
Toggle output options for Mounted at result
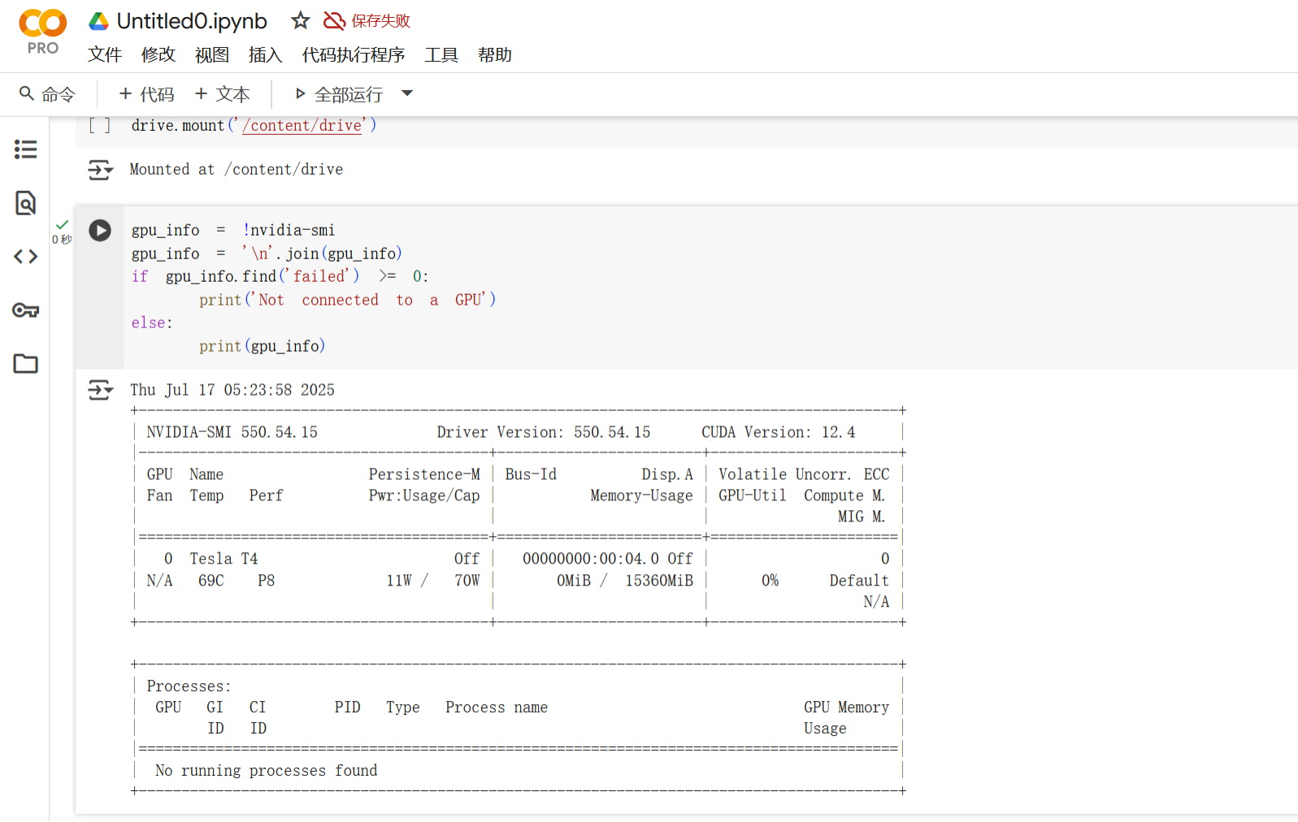[101, 170]
